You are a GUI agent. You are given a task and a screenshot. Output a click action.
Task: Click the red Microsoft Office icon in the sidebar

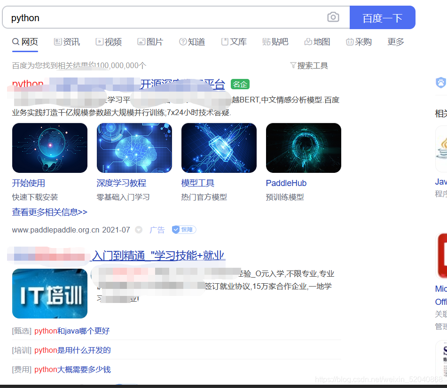442,256
